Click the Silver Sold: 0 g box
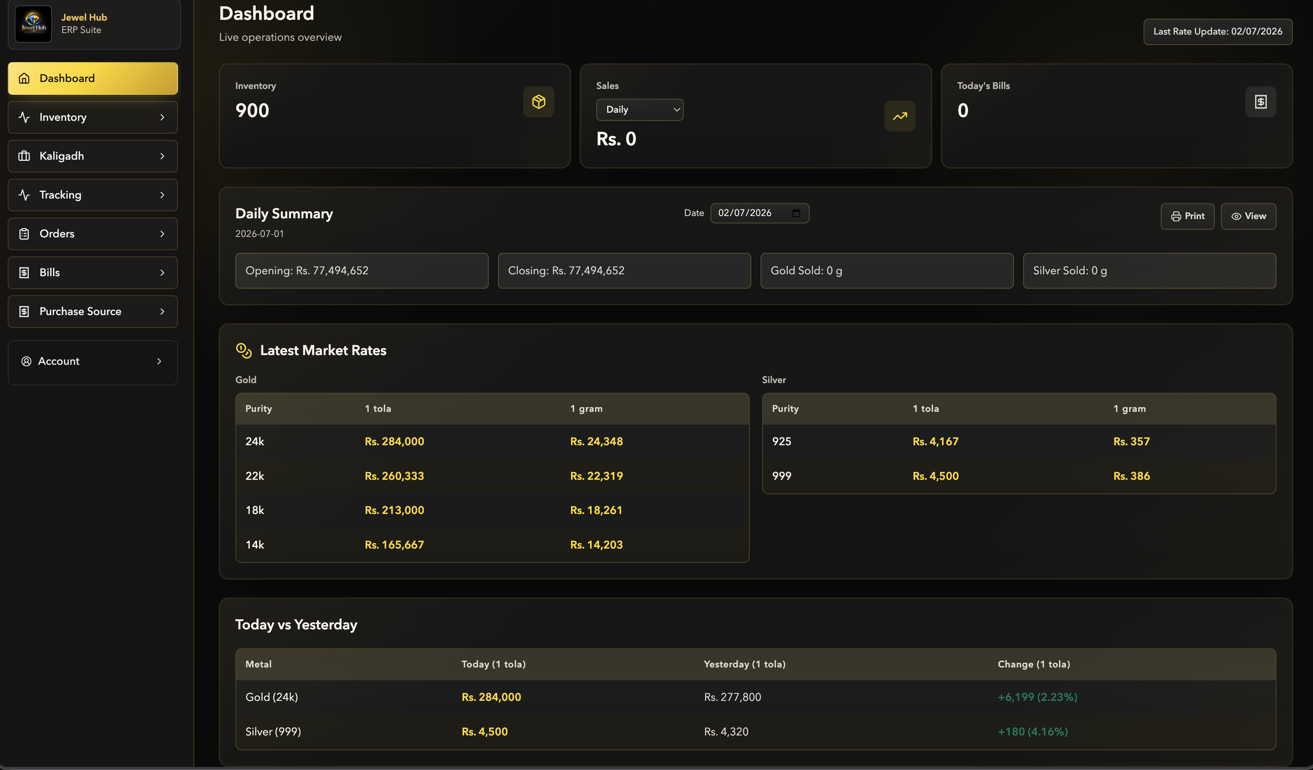The width and height of the screenshot is (1313, 770). [x=1149, y=270]
